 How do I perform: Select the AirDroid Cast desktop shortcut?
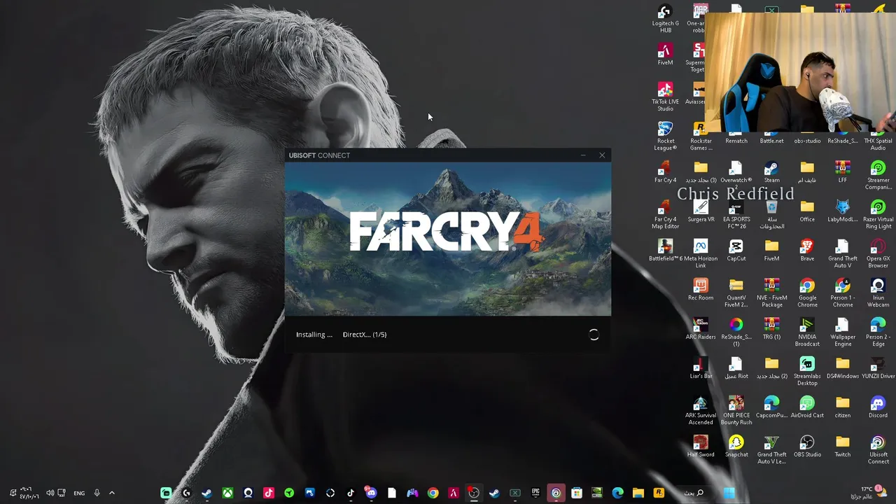coord(807,407)
